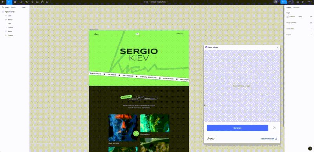
Task: Expand the Pen tool dropdown arrow
Action: point(29,2)
